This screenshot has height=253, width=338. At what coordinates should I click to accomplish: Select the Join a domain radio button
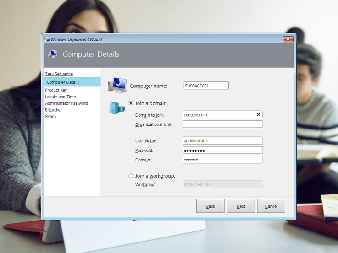point(131,103)
